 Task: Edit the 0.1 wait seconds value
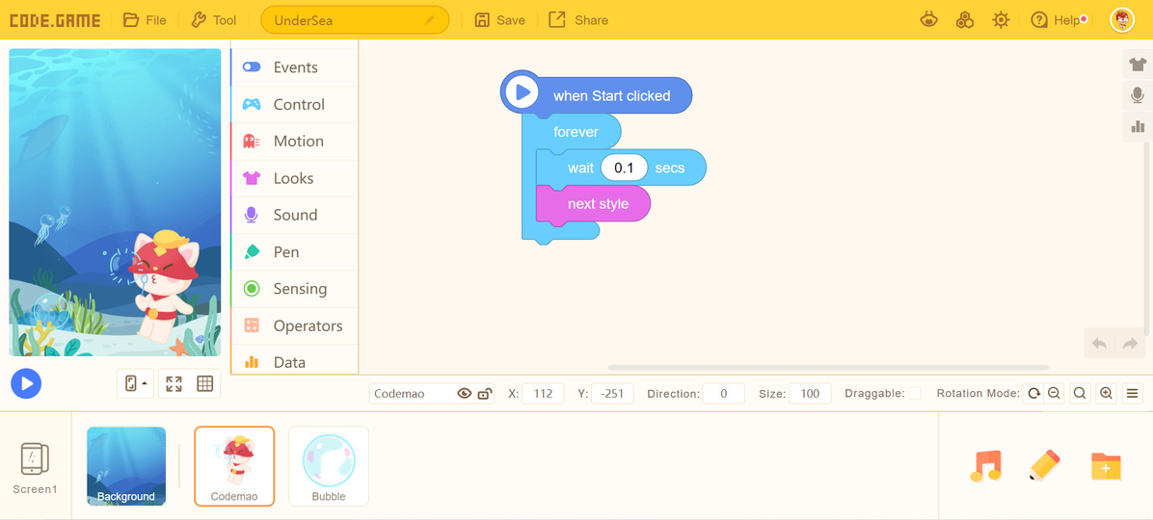click(625, 169)
